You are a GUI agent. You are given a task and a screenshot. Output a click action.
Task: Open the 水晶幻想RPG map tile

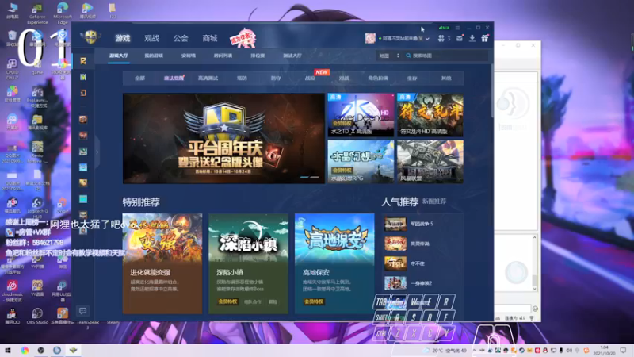[x=361, y=162]
